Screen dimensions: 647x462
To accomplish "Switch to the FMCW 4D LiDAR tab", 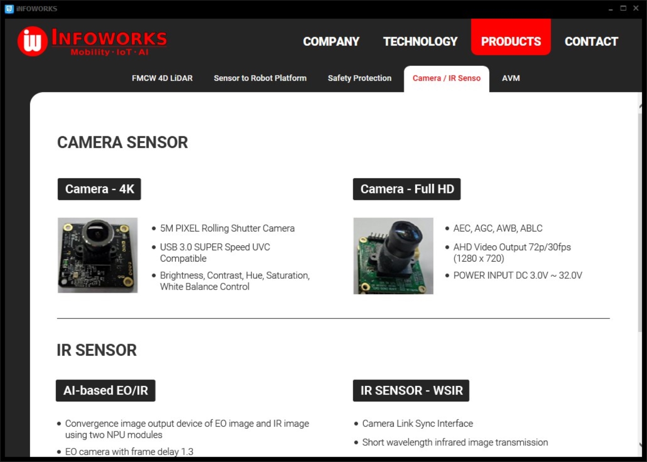I will pos(162,78).
